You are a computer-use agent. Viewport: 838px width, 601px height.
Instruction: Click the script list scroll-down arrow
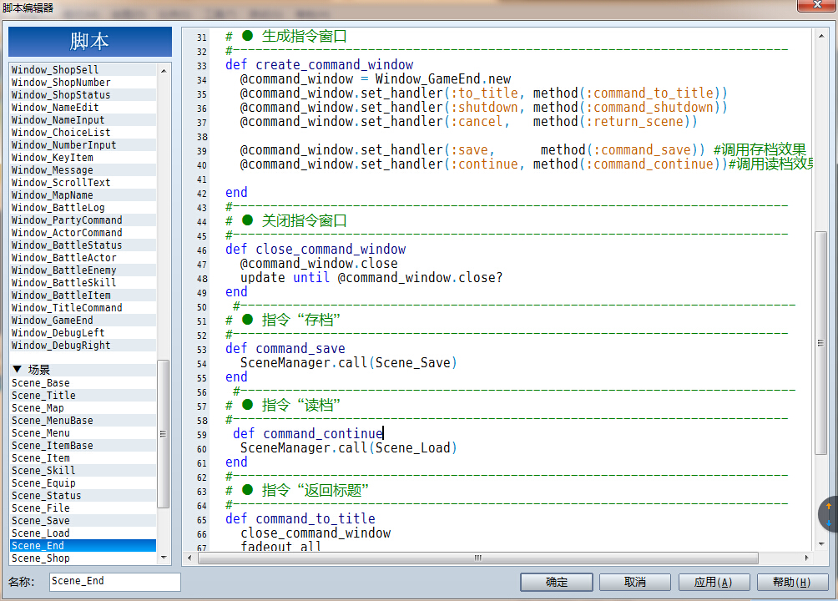(164, 557)
